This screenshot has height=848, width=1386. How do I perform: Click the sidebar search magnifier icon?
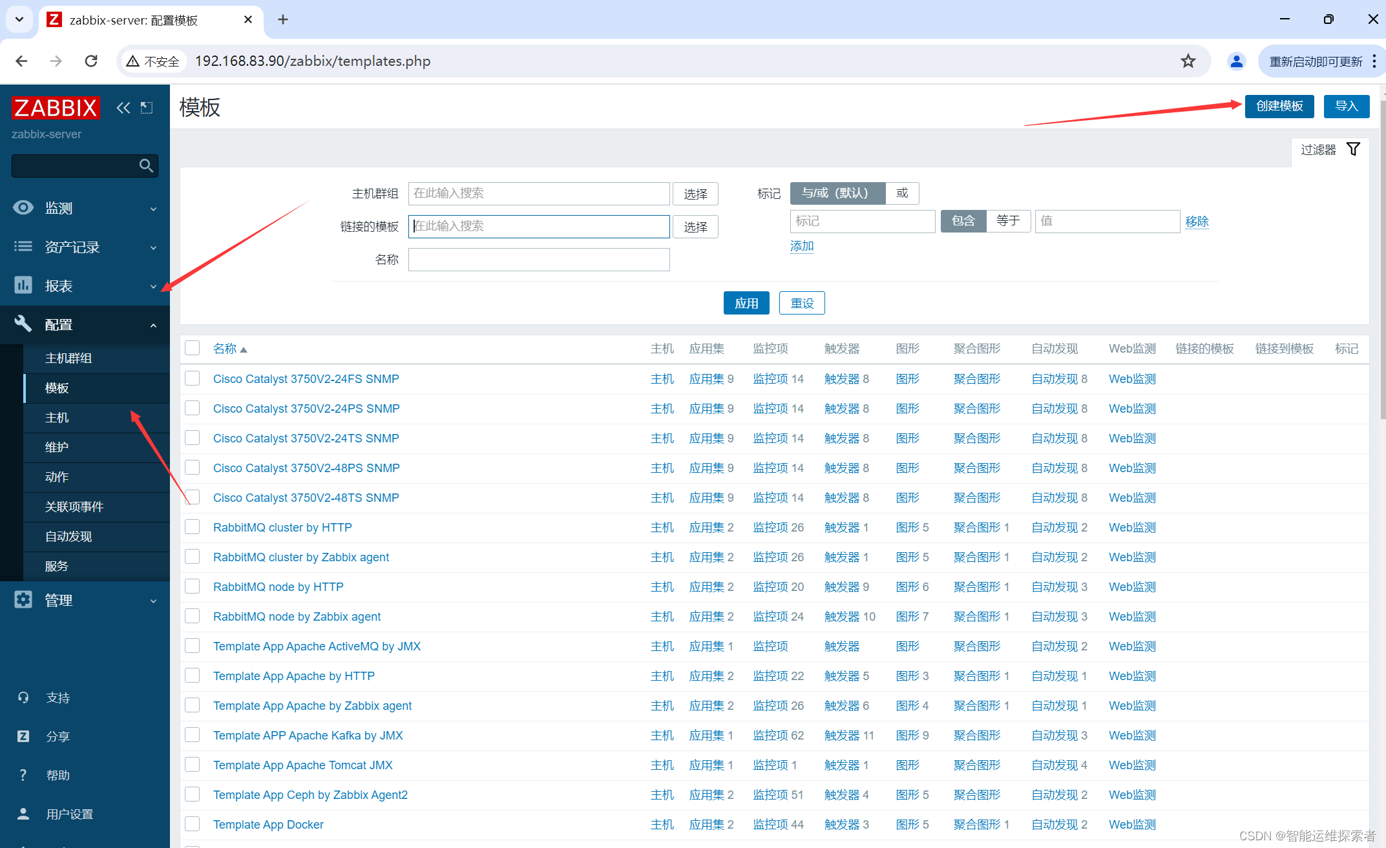(x=147, y=166)
